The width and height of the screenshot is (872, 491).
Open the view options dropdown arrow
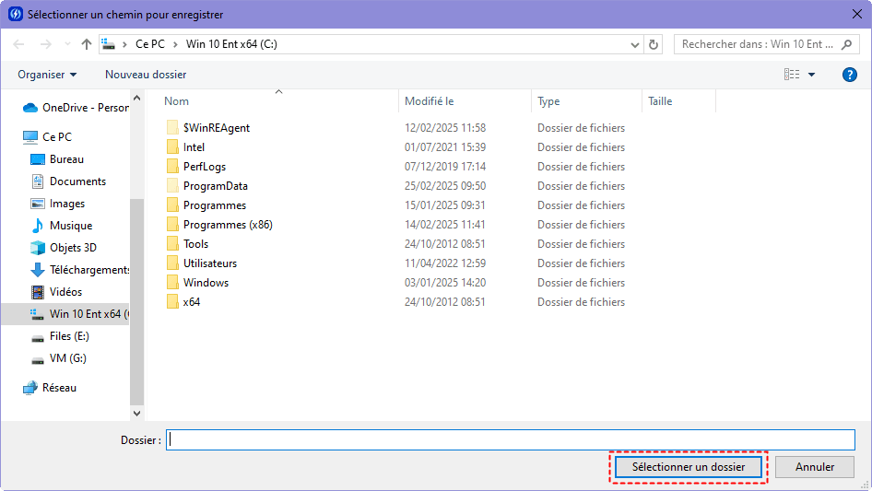[x=812, y=75]
